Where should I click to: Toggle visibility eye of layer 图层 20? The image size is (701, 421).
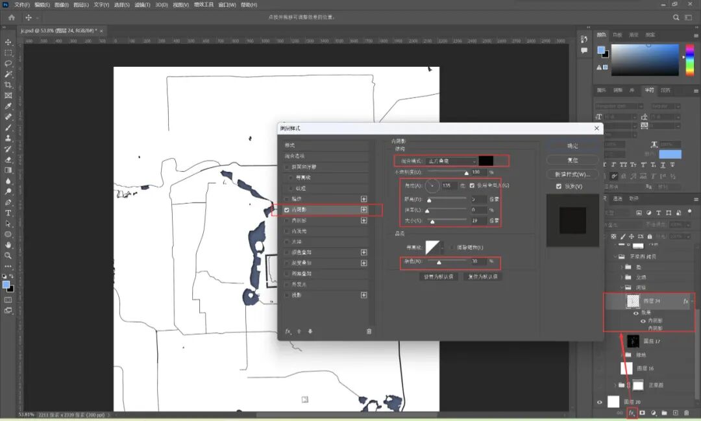click(600, 402)
